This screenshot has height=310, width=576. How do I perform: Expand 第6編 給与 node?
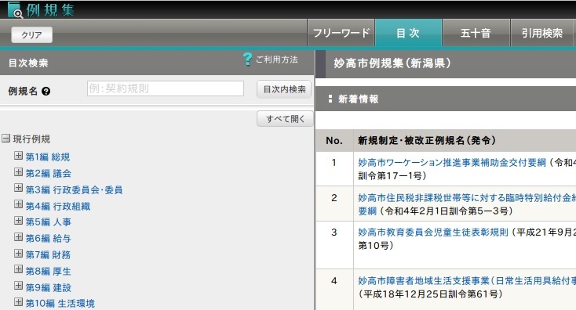coord(18,236)
